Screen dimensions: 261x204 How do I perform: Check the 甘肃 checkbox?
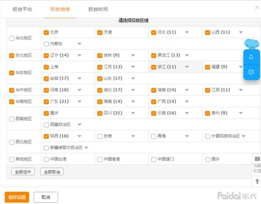(x=100, y=137)
